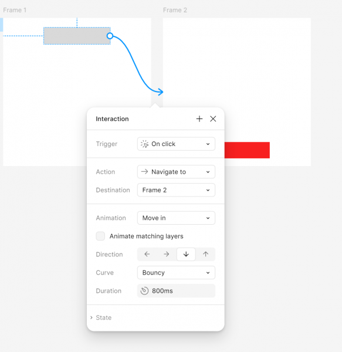This screenshot has height=352, width=342.
Task: Open the Trigger On click dropdown
Action: pos(176,144)
